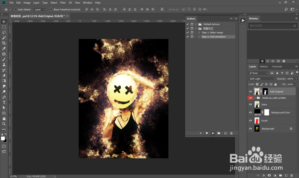299x178 pixels.
Task: Select the Horizontal Type tool
Action: (4, 102)
